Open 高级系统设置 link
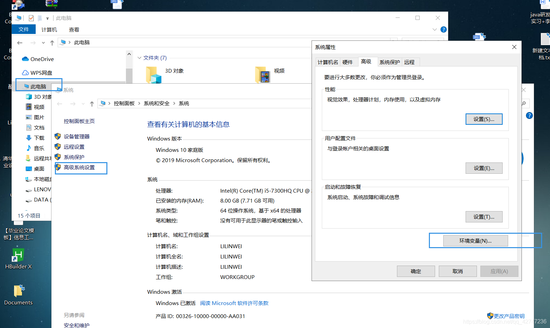 [79, 167]
